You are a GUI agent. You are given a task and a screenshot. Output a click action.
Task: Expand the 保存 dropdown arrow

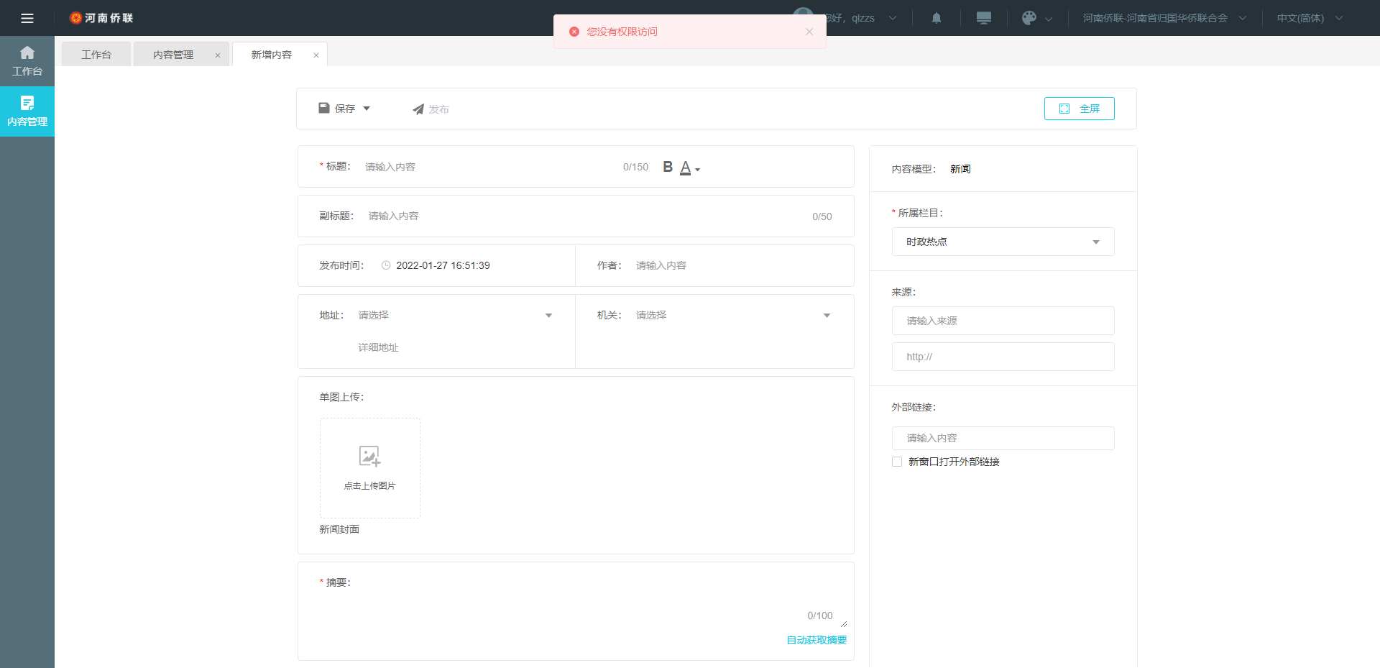367,109
